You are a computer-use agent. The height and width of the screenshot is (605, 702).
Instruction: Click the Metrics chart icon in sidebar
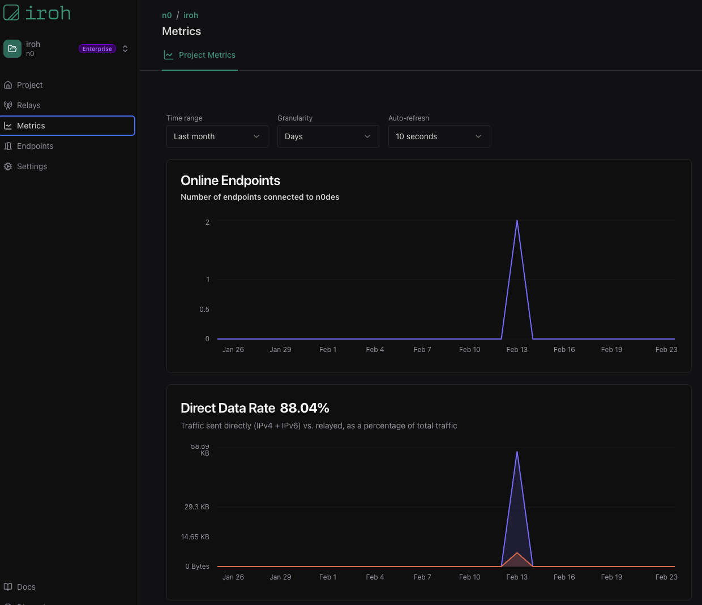[x=8, y=125]
